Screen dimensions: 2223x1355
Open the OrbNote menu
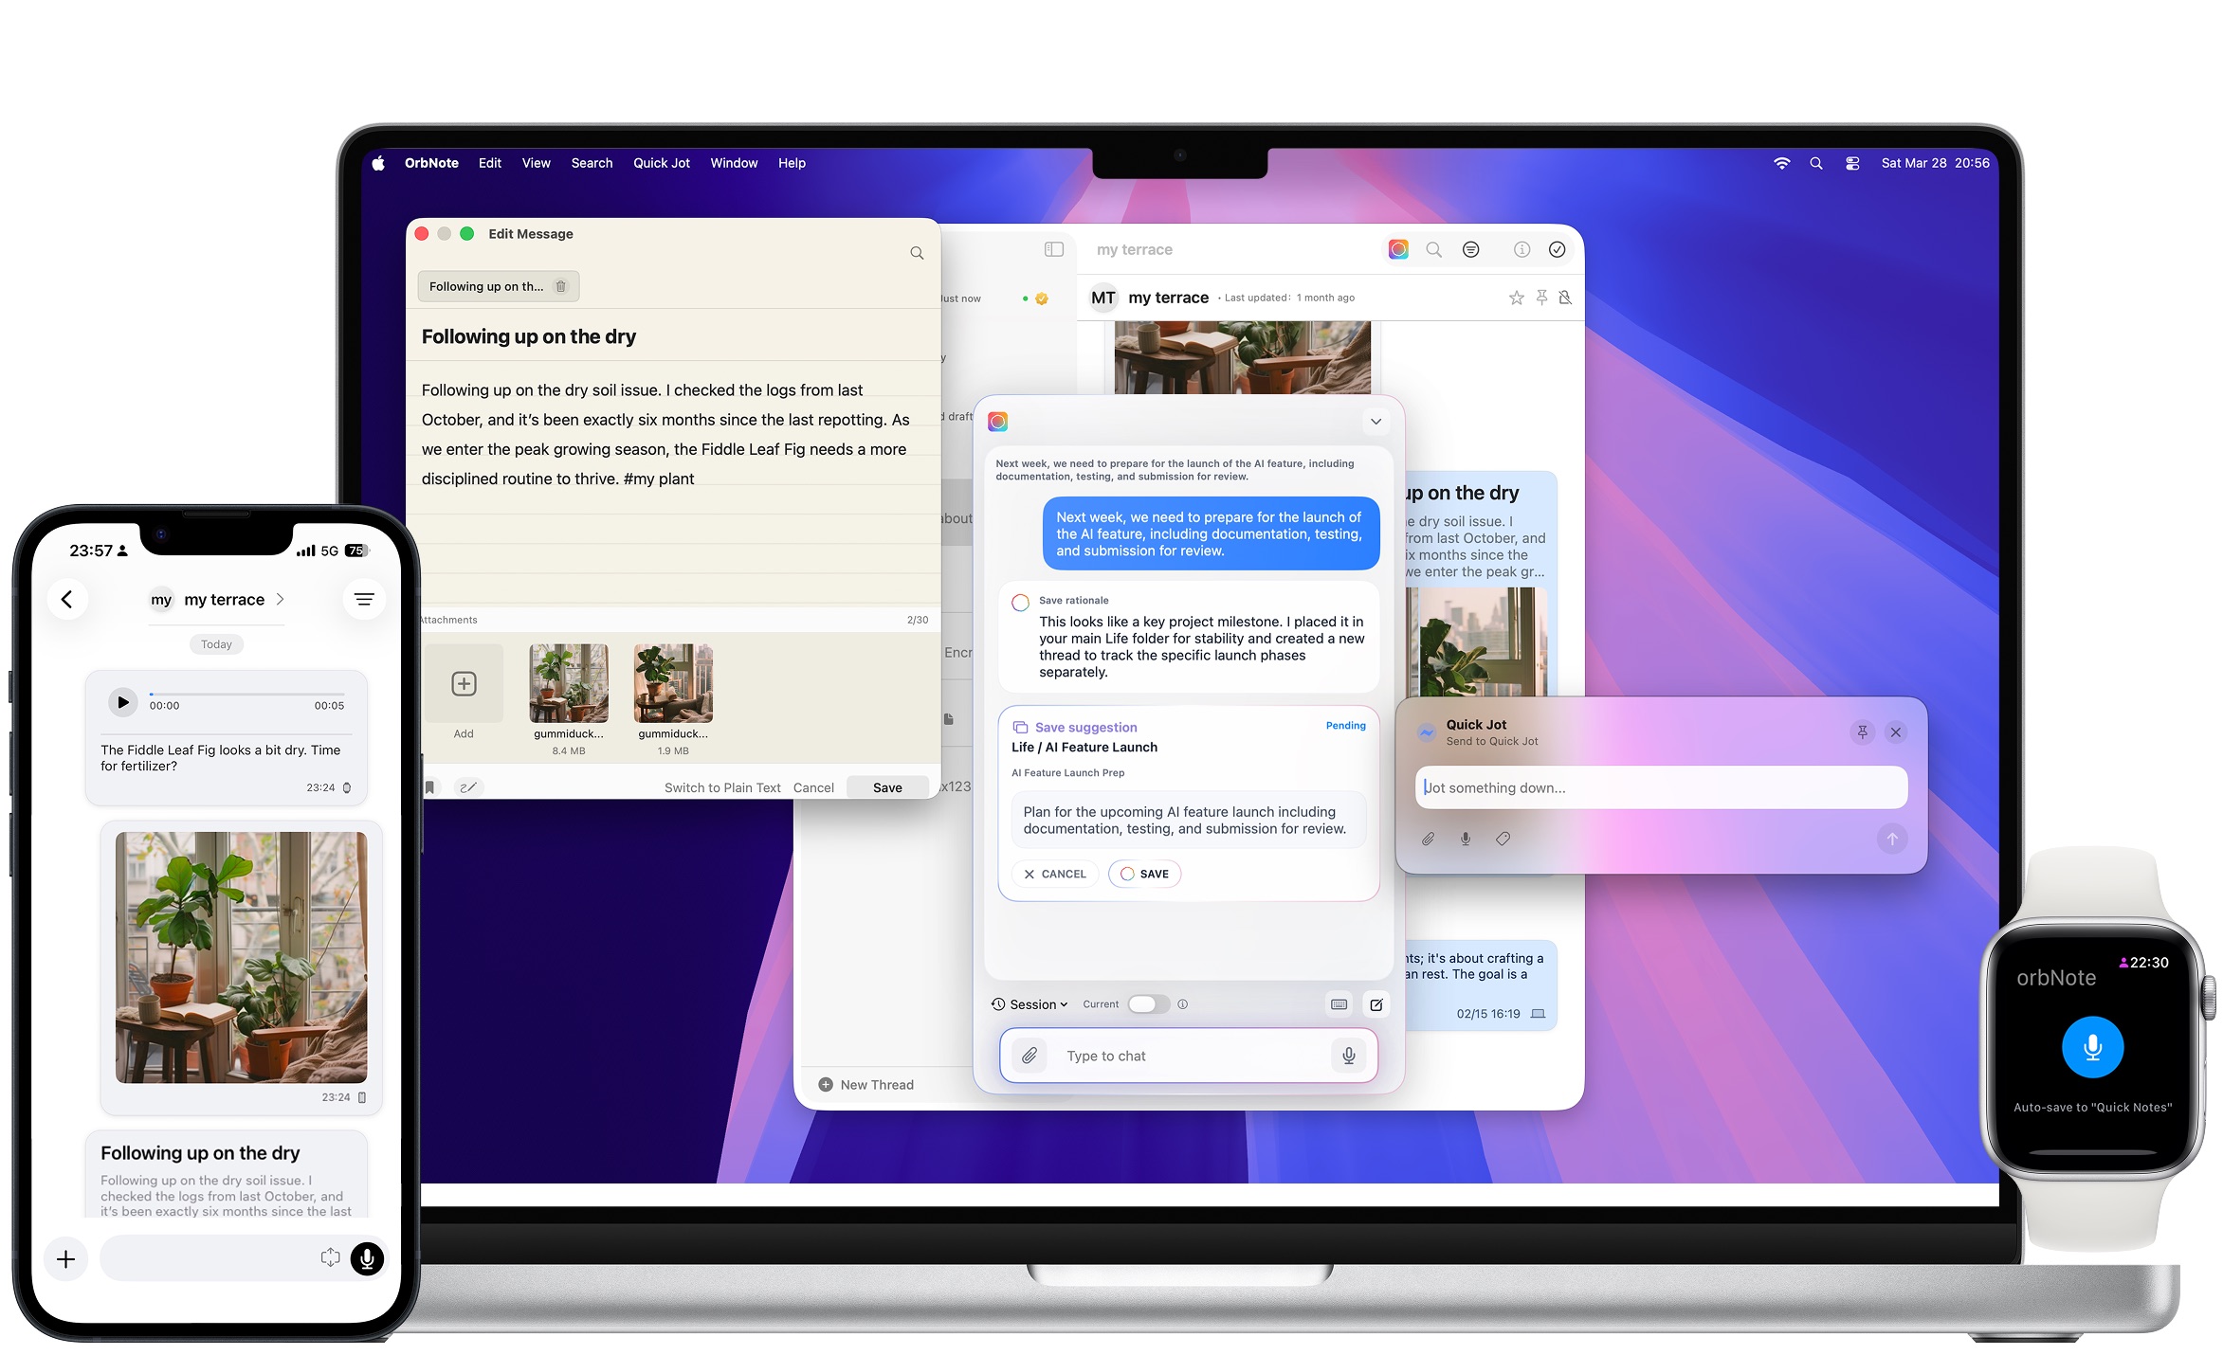pos(431,163)
